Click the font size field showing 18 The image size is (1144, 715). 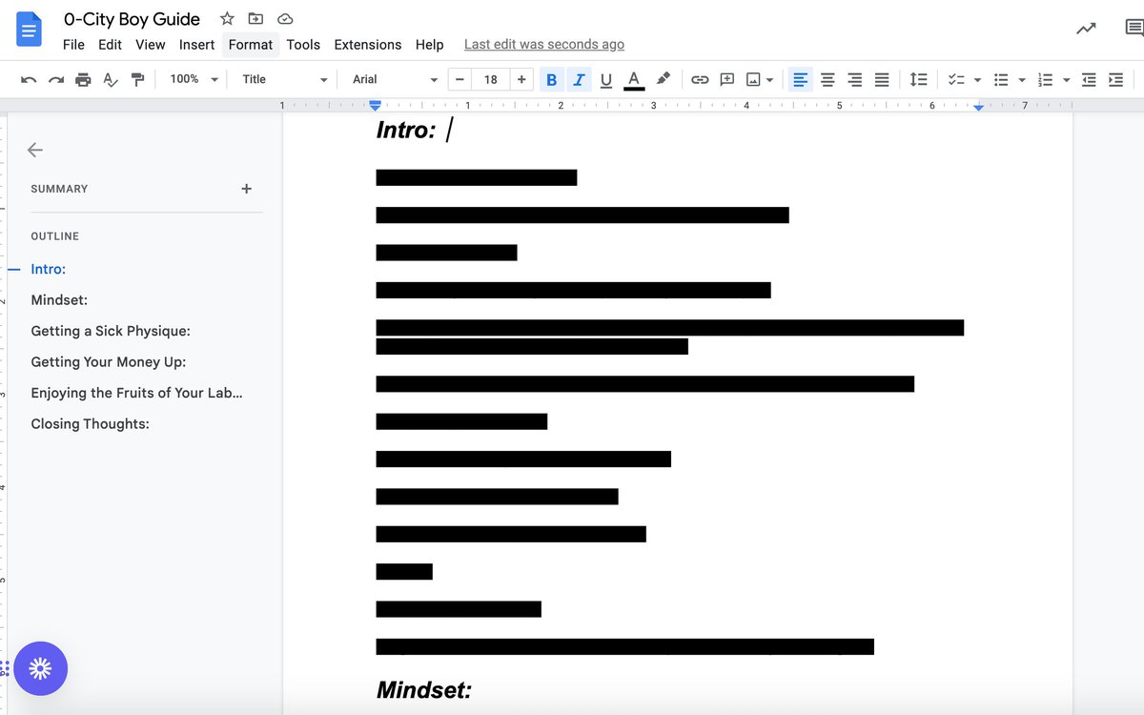coord(490,79)
